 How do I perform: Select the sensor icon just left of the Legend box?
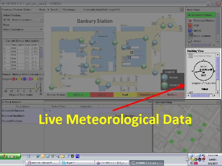[155, 73]
